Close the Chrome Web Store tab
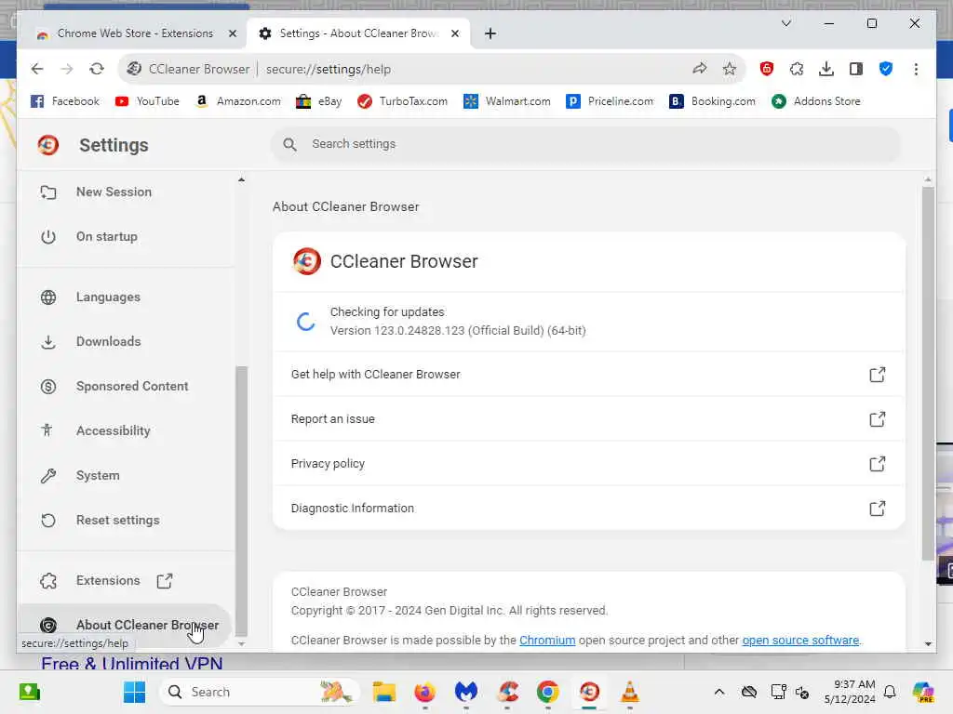 (x=232, y=33)
